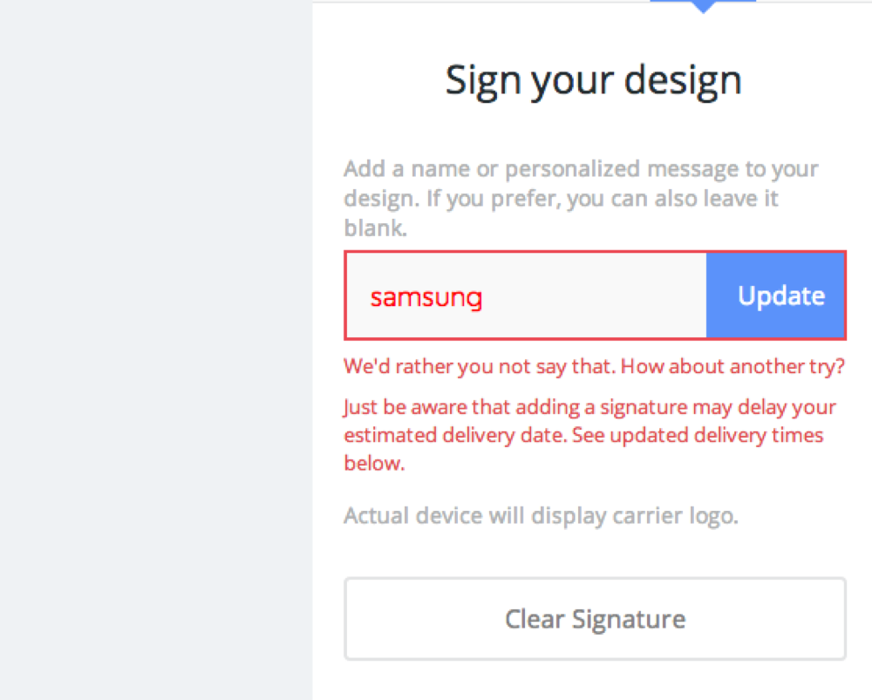The height and width of the screenshot is (700, 872).
Task: Click the empty gray left side panel
Action: tap(155, 349)
